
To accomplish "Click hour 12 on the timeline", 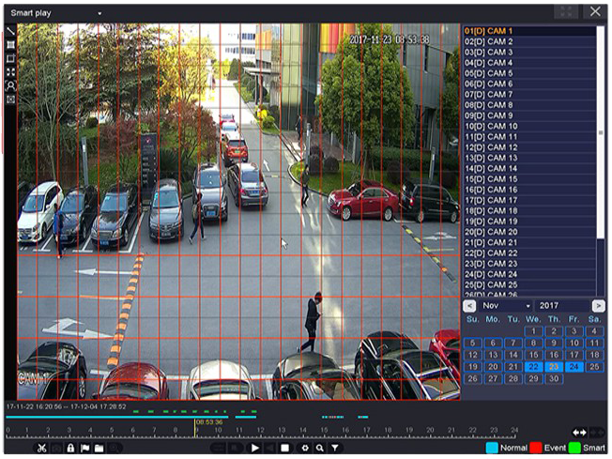I will tap(260, 430).
